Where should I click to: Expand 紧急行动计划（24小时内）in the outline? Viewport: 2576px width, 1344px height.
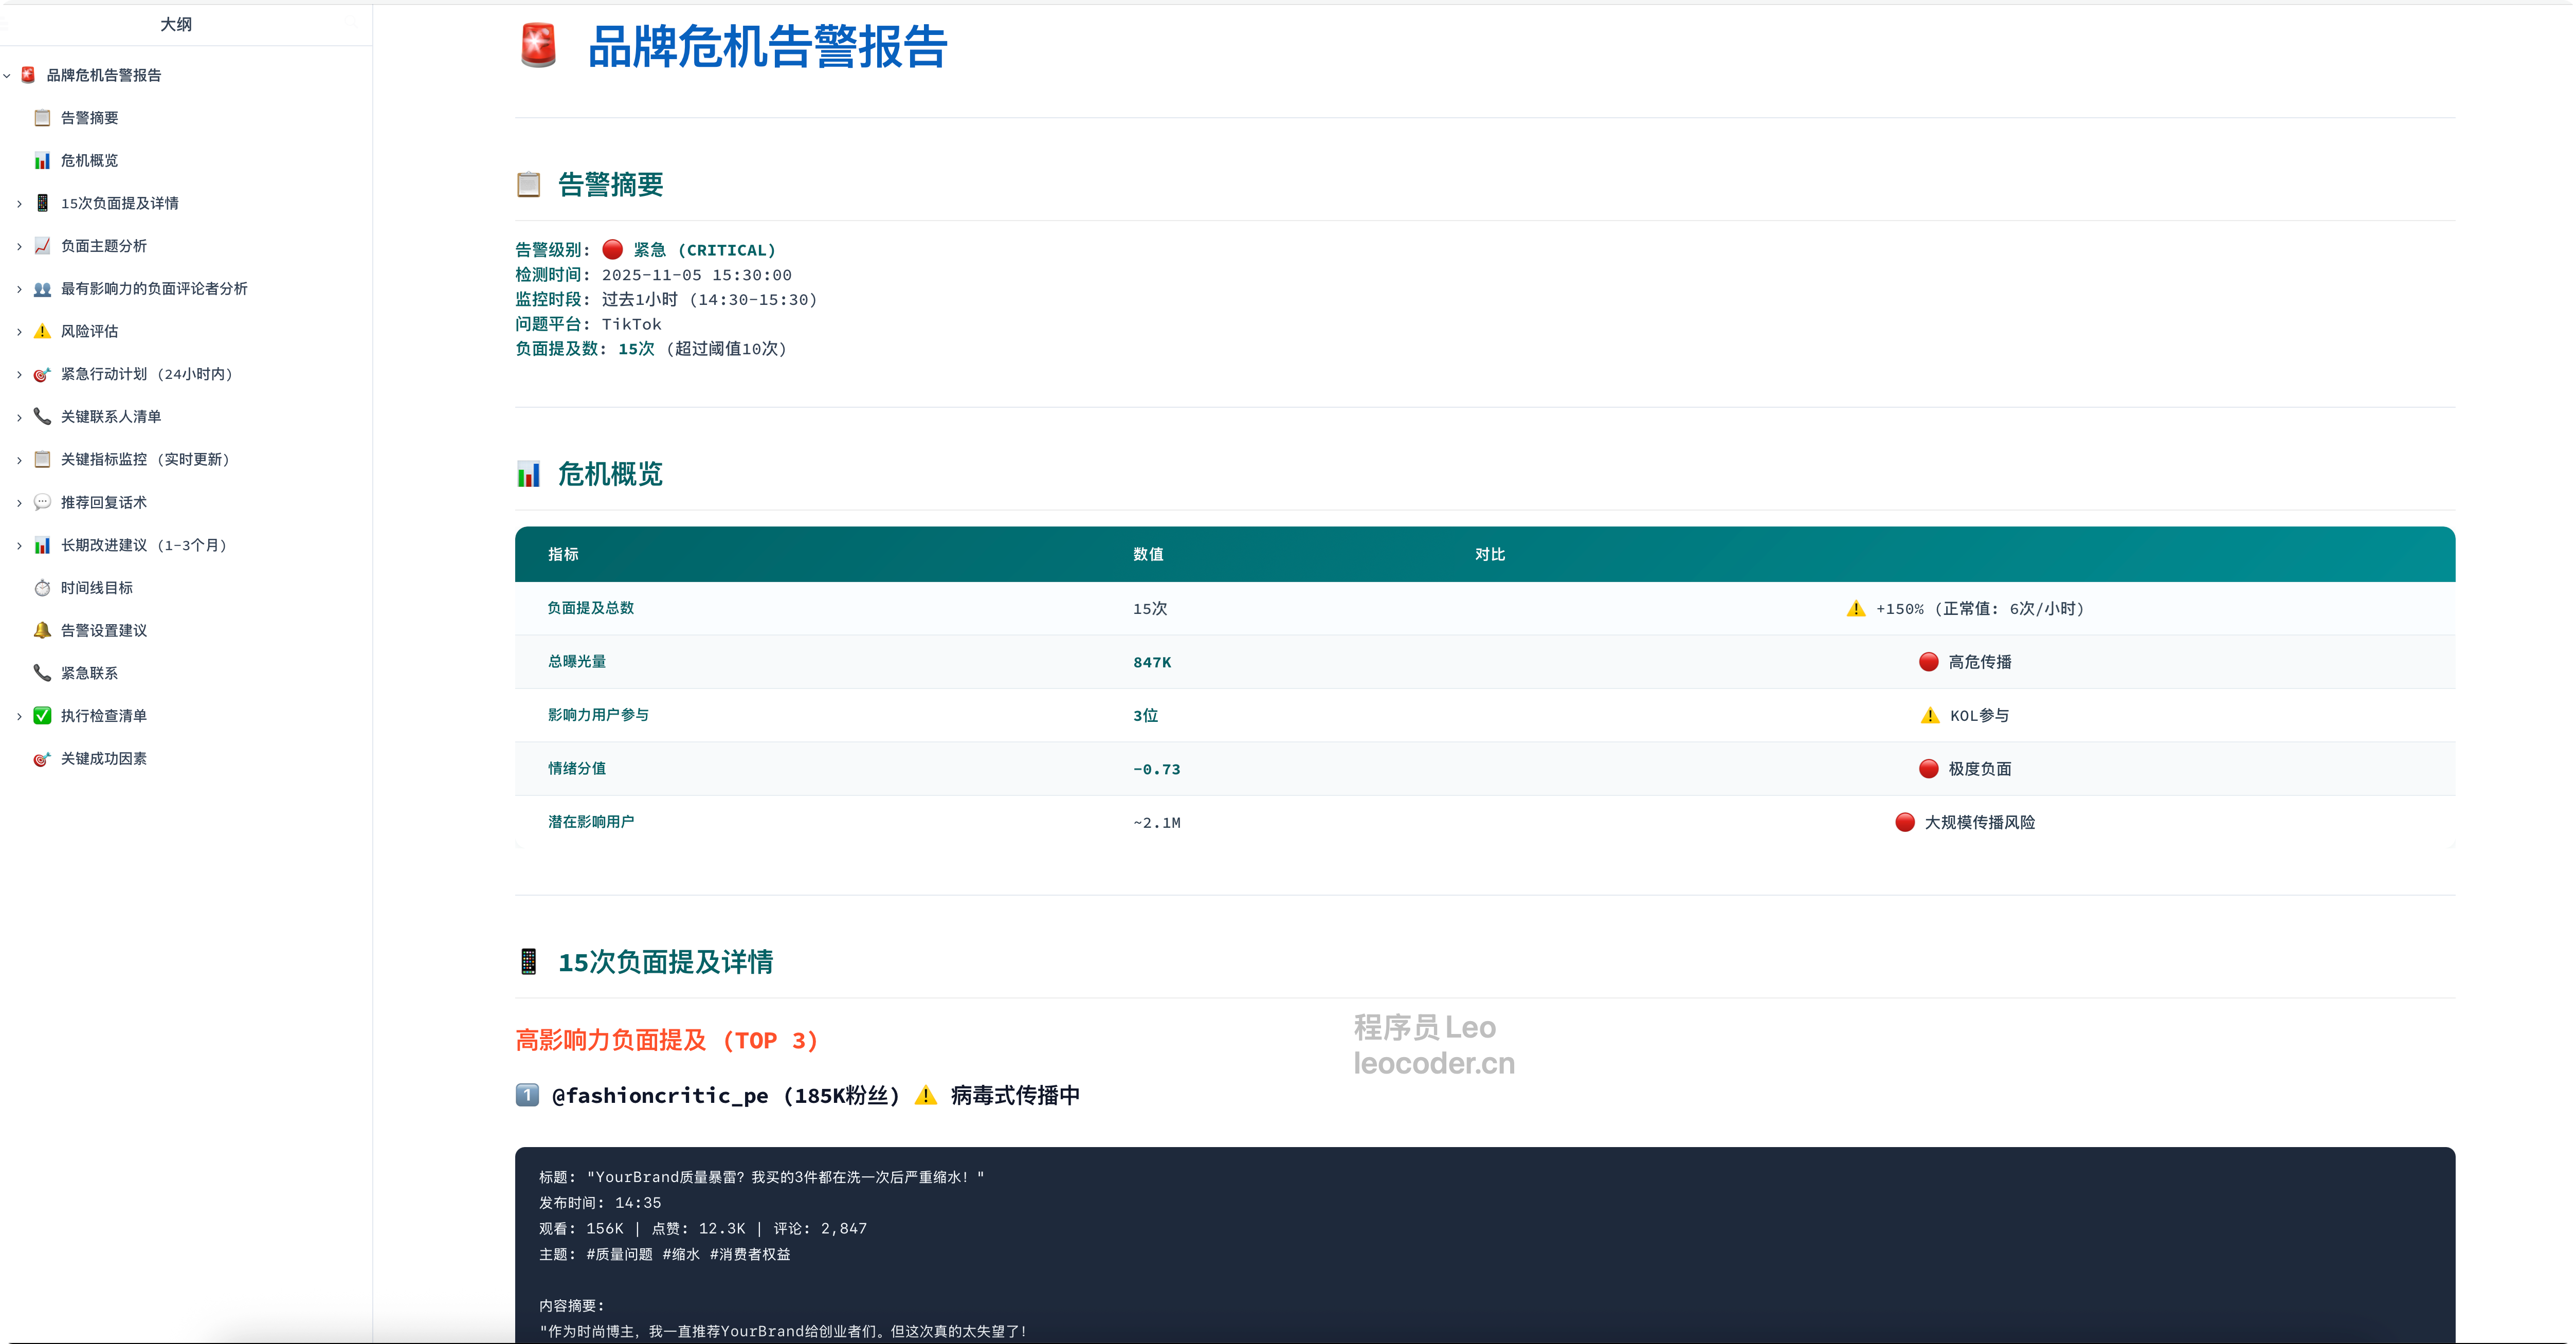[19, 375]
